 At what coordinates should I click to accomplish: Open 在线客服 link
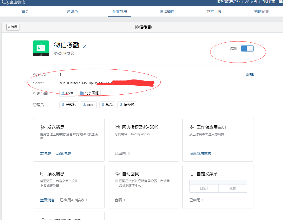269,2
